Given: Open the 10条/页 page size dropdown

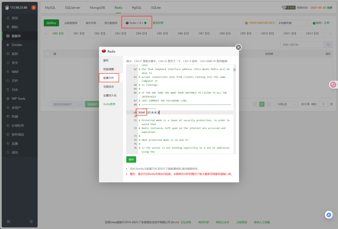Looking at the screenshot, I should coord(286,104).
